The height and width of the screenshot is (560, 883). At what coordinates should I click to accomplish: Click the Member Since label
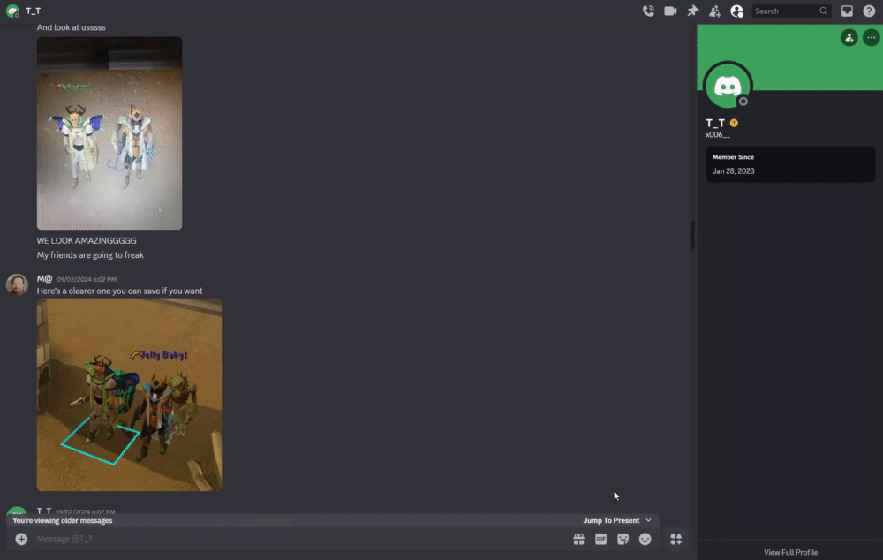pos(733,157)
